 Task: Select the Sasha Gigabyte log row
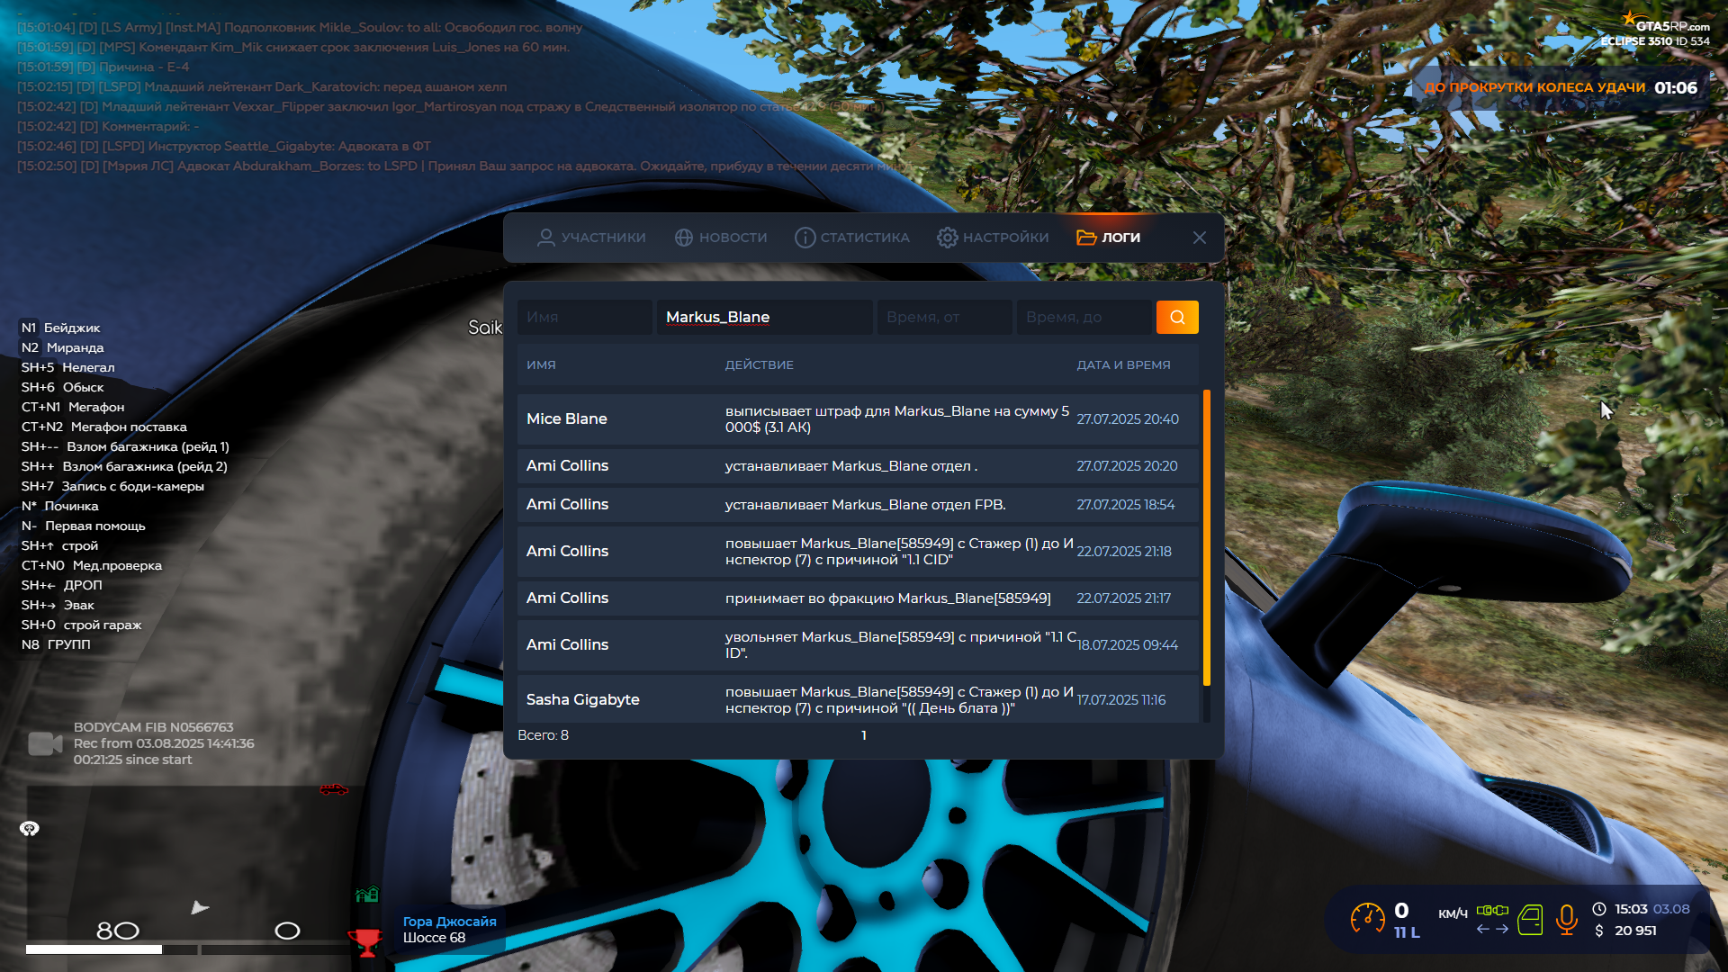coord(859,699)
